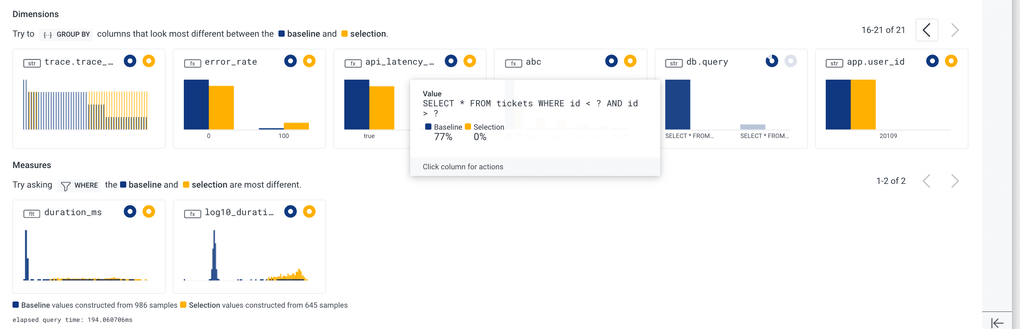The image size is (1020, 329).
Task: Click the db.query column title
Action: (x=707, y=62)
